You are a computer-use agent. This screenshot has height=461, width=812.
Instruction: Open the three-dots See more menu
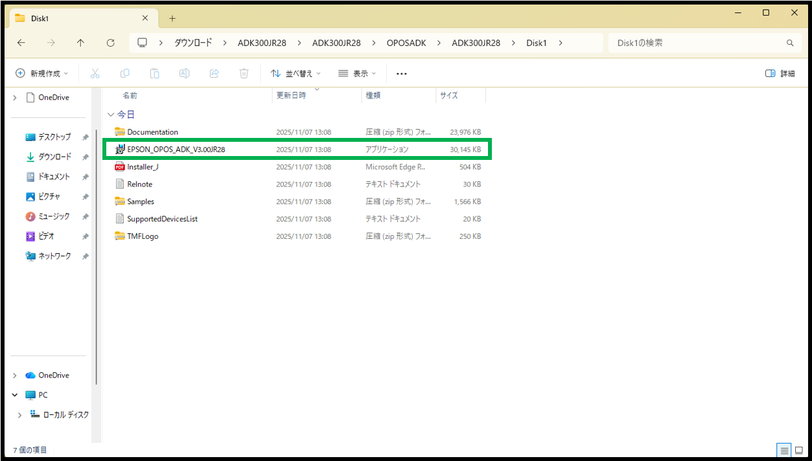tap(401, 74)
